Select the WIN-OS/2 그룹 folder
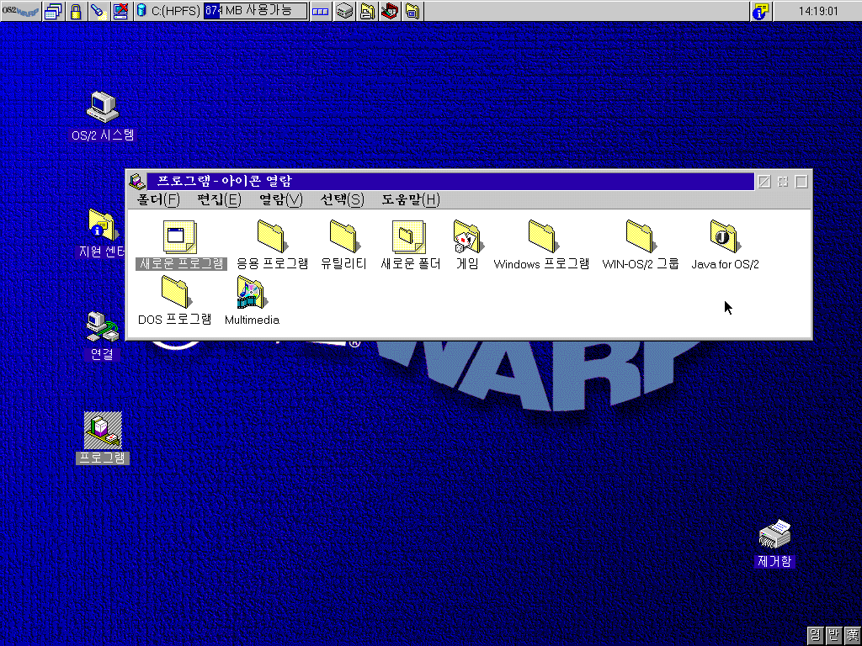This screenshot has height=646, width=862. (x=641, y=245)
